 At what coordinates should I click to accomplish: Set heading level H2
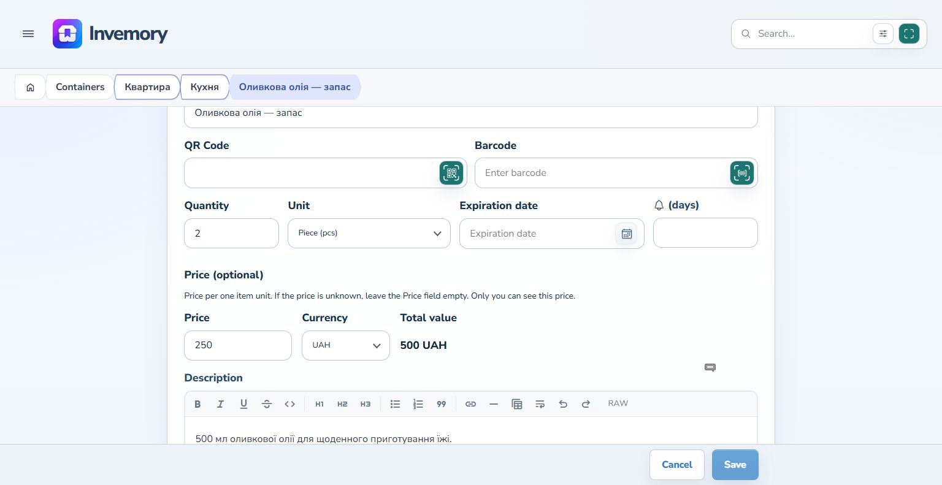[342, 404]
